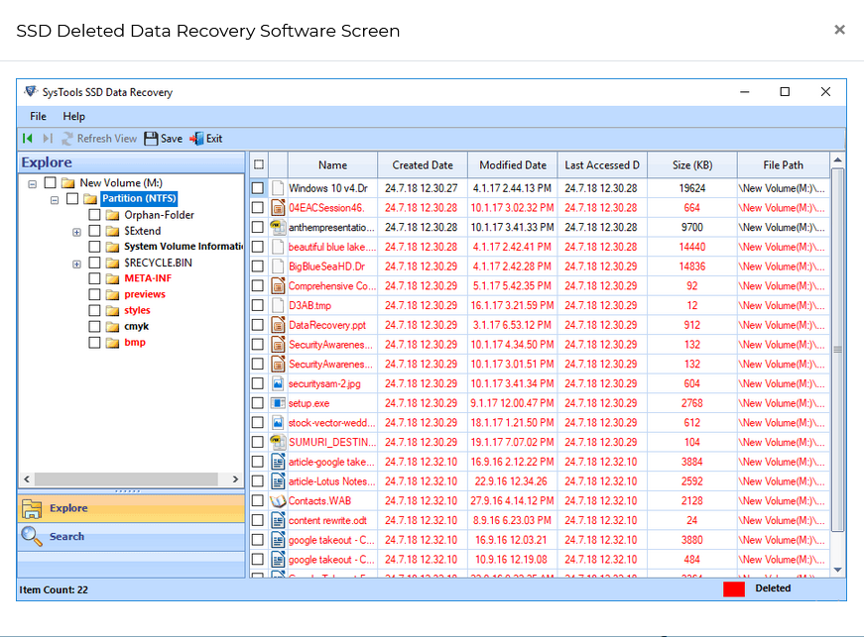Check the box for beautiful blue lake file

tap(257, 247)
